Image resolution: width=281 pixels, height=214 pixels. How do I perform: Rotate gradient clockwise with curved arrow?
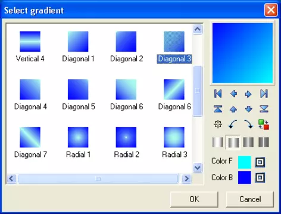248,124
